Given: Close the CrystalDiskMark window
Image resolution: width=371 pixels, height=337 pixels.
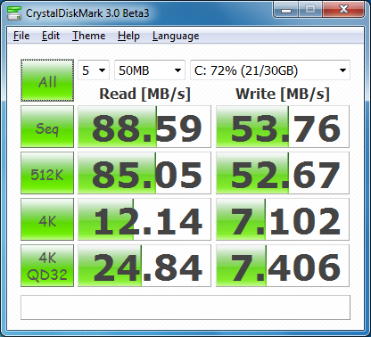Looking at the screenshot, I should pyautogui.click(x=343, y=10).
